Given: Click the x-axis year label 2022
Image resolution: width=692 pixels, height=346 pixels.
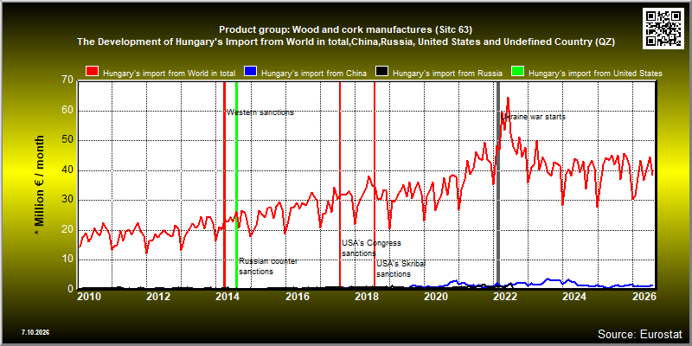Looking at the screenshot, I should coord(505,296).
